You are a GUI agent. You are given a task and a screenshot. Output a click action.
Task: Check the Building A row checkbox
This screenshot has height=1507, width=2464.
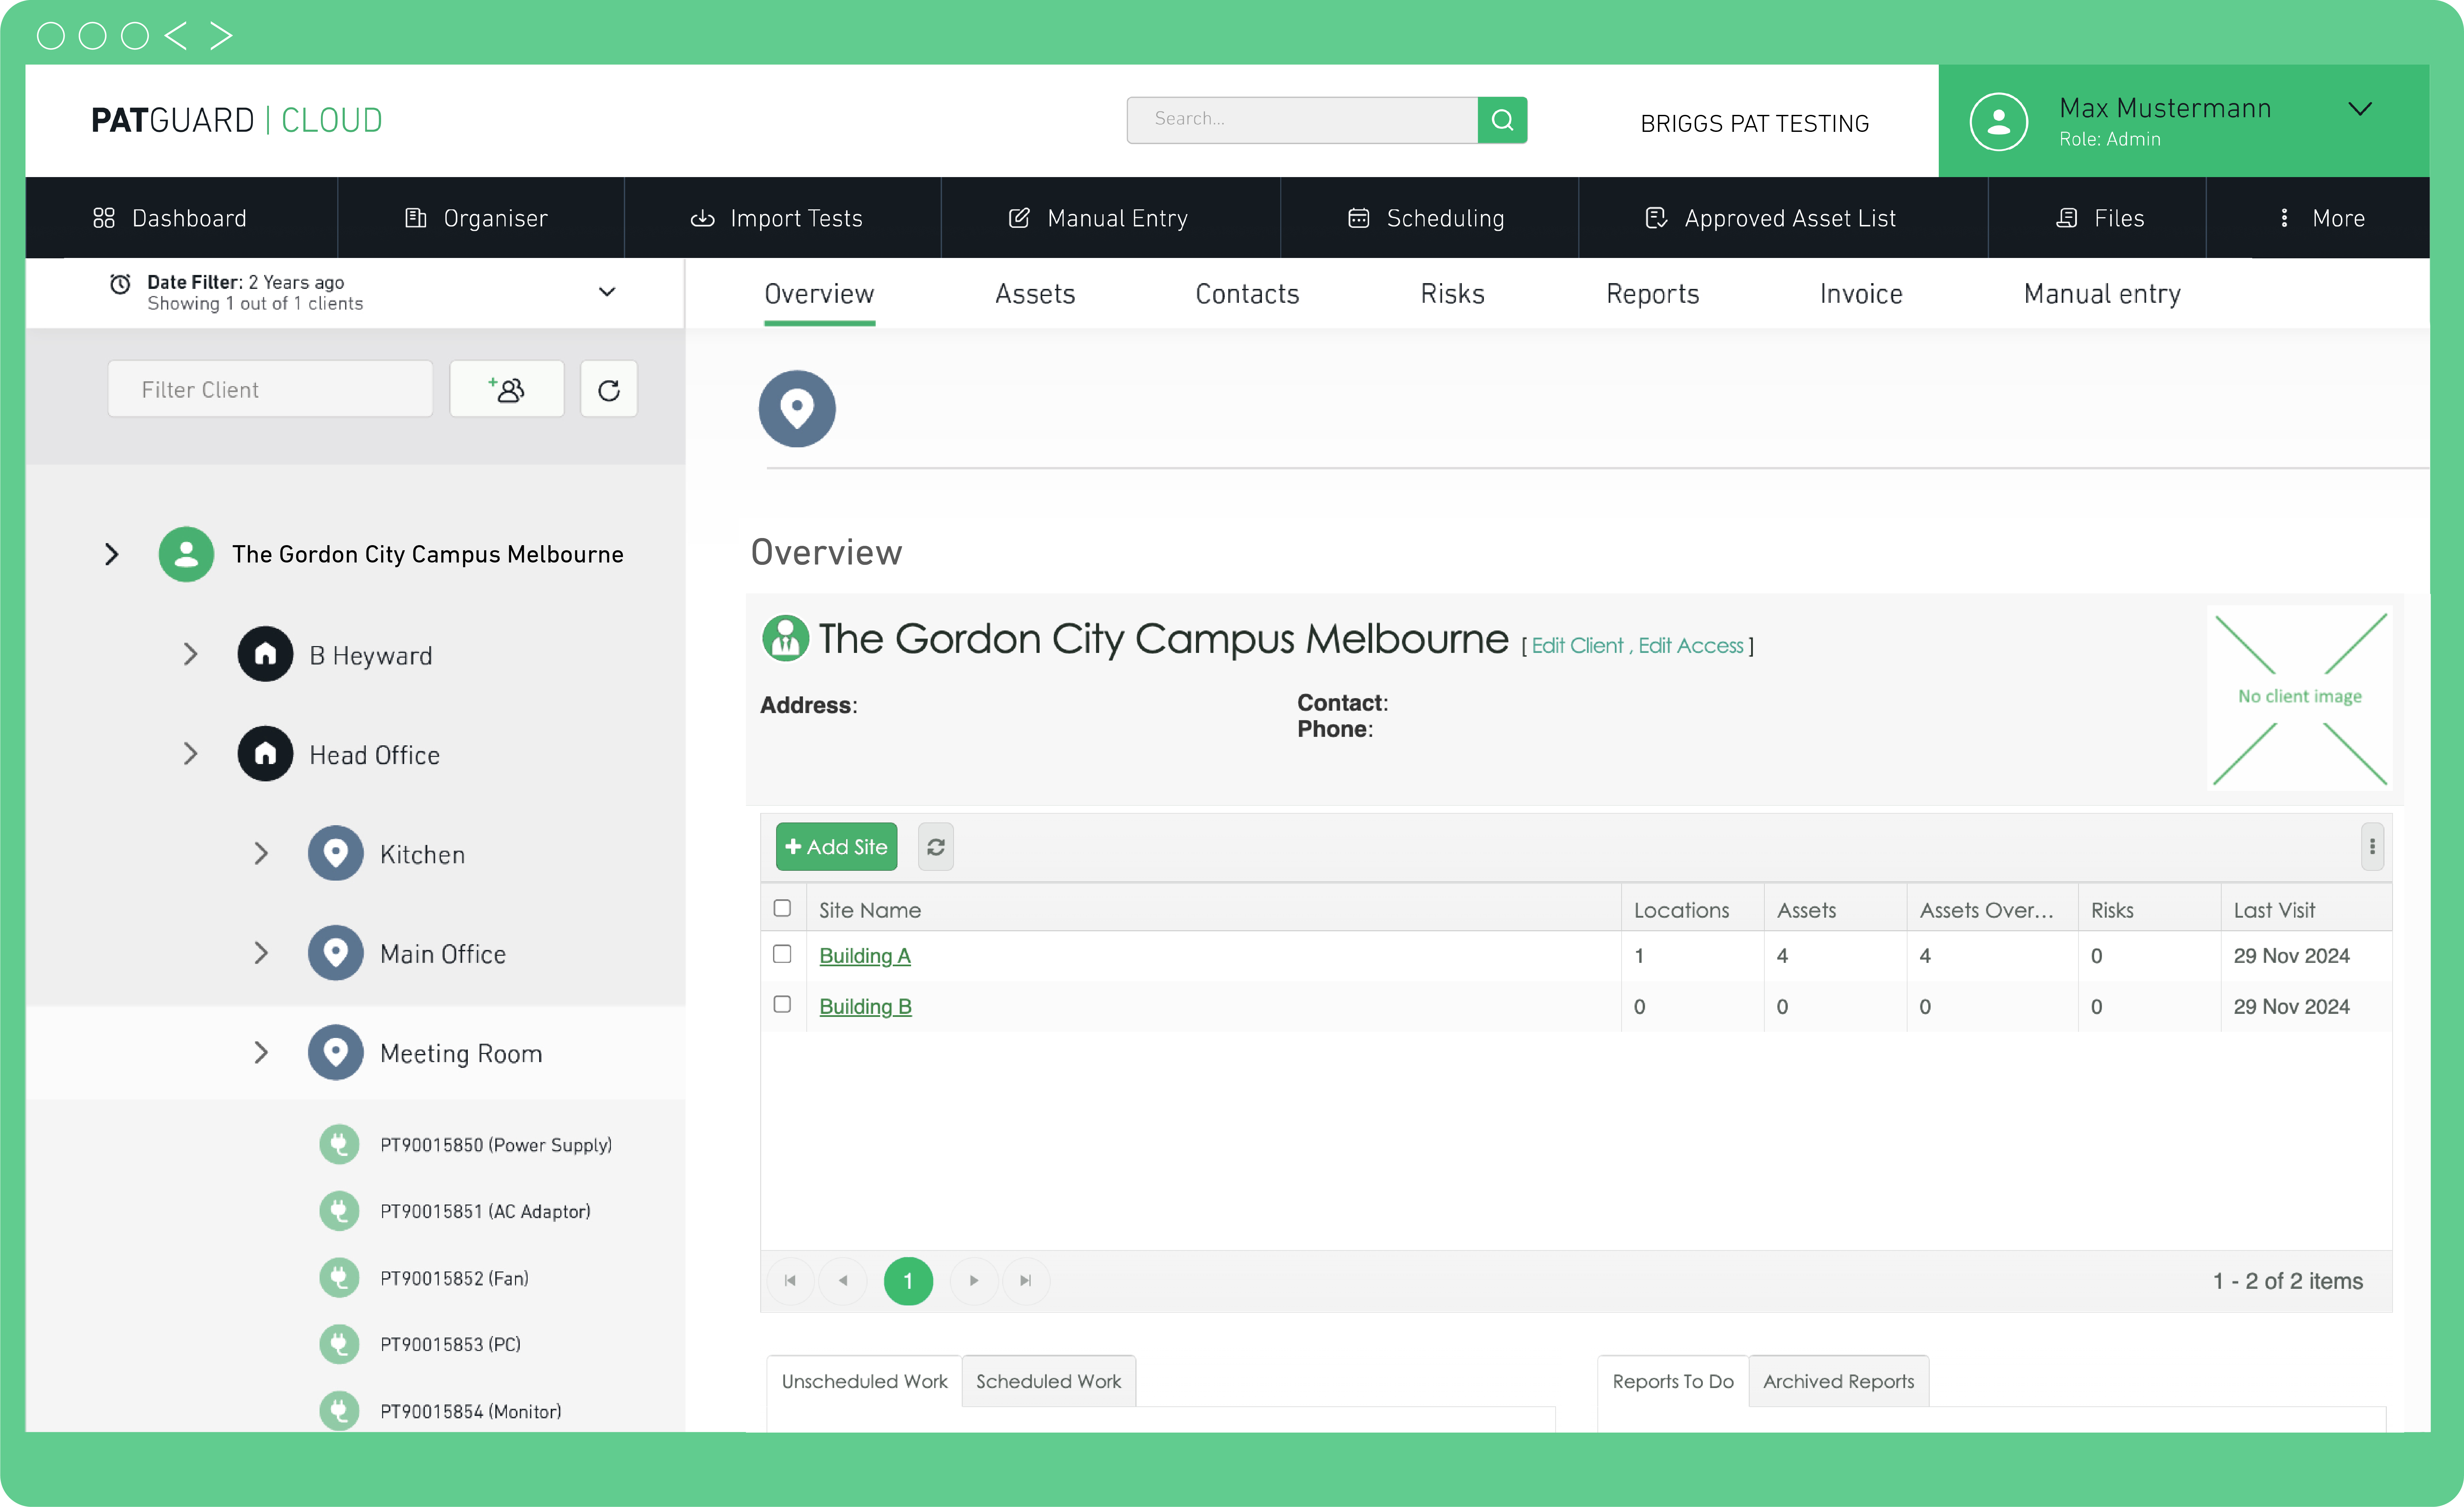pos(782,954)
